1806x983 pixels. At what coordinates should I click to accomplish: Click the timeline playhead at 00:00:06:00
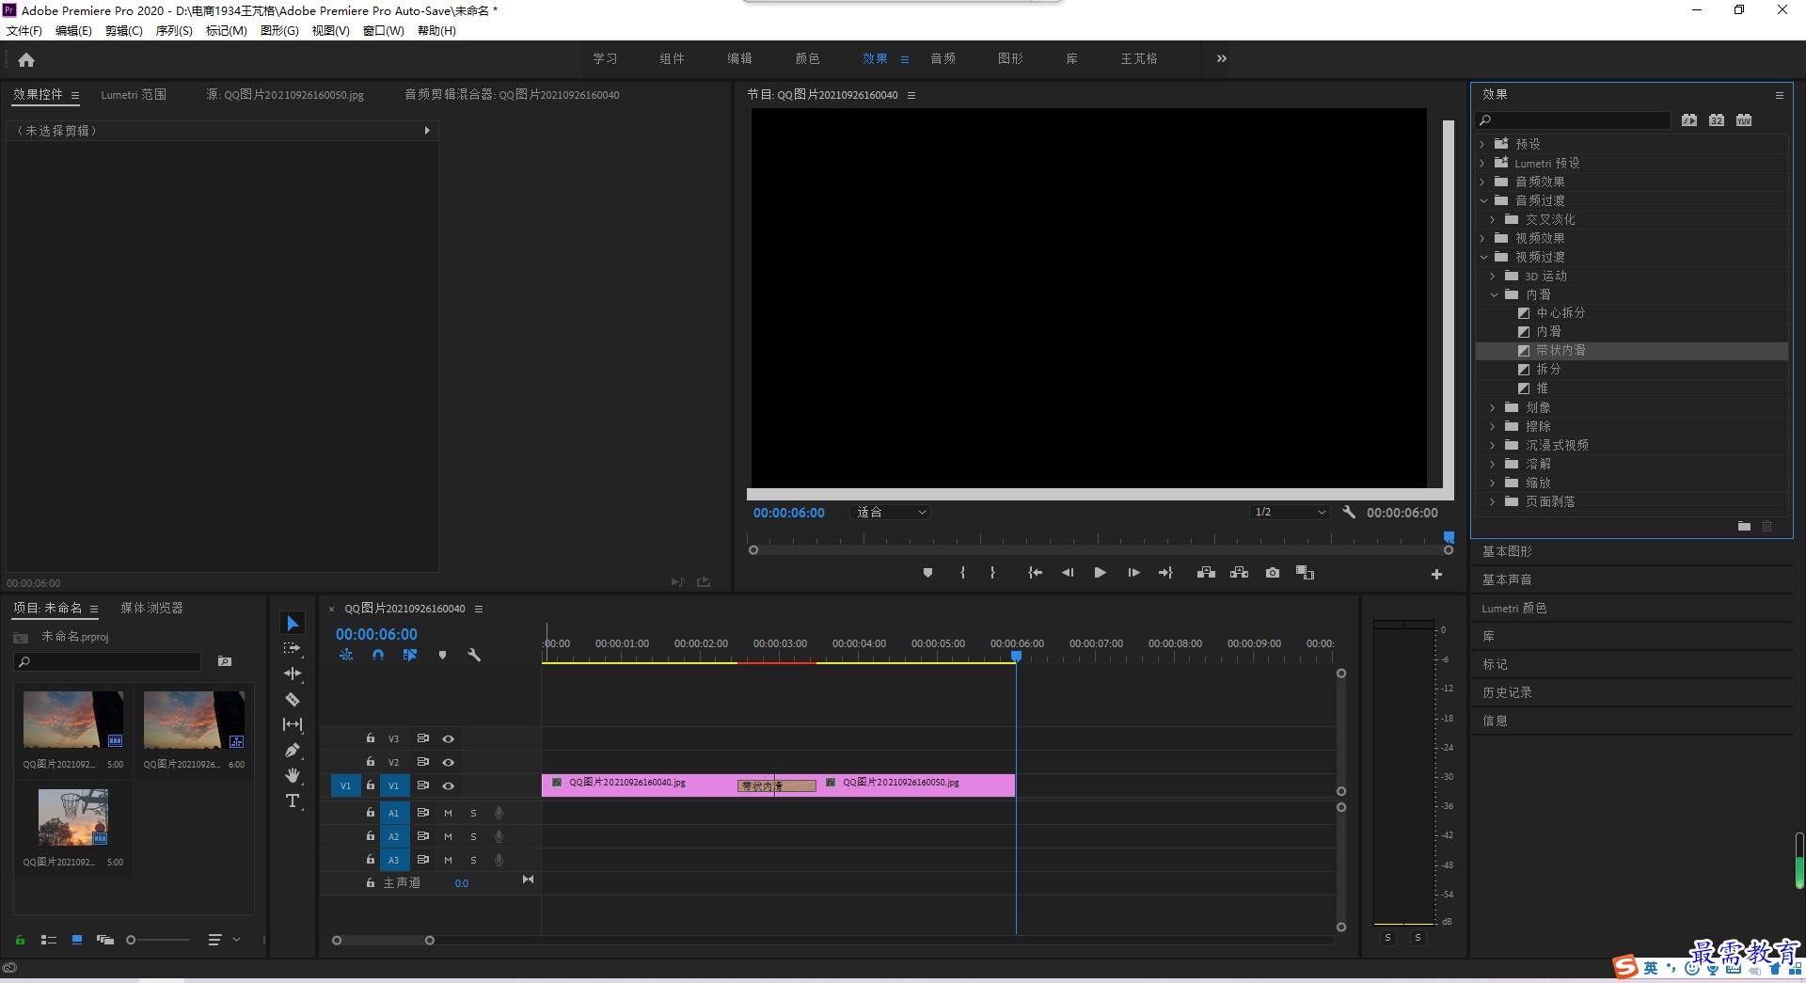coord(1016,656)
